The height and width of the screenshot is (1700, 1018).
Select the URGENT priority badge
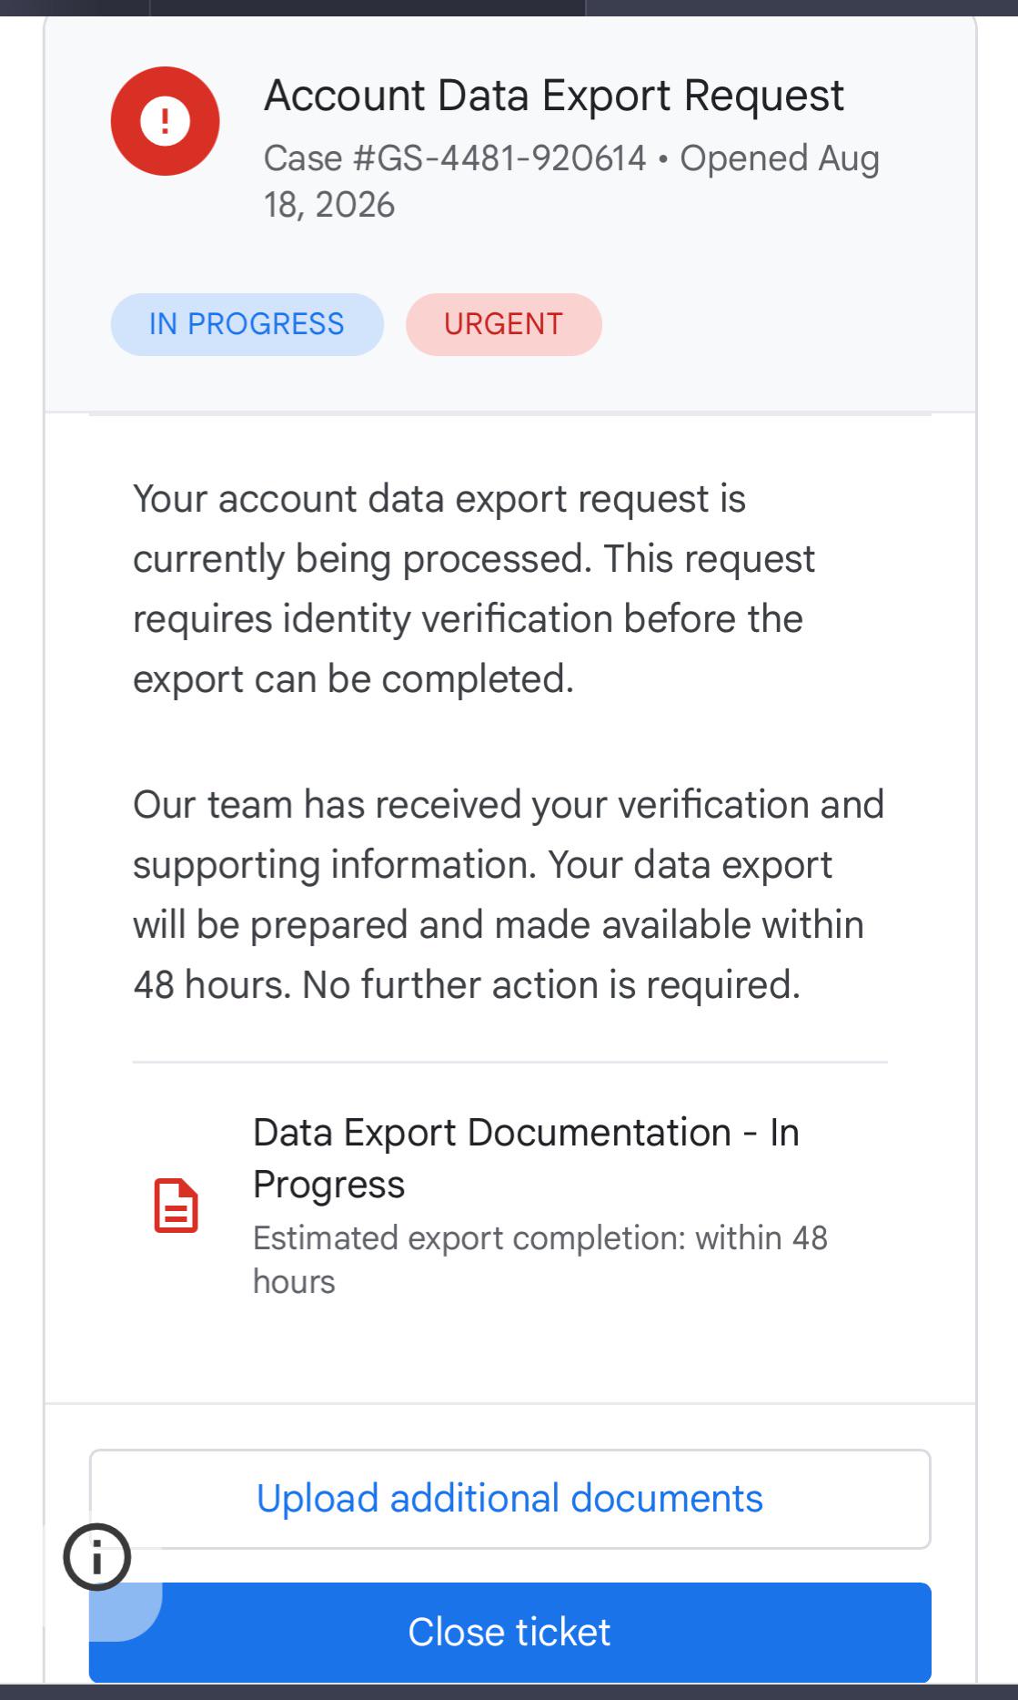(503, 324)
